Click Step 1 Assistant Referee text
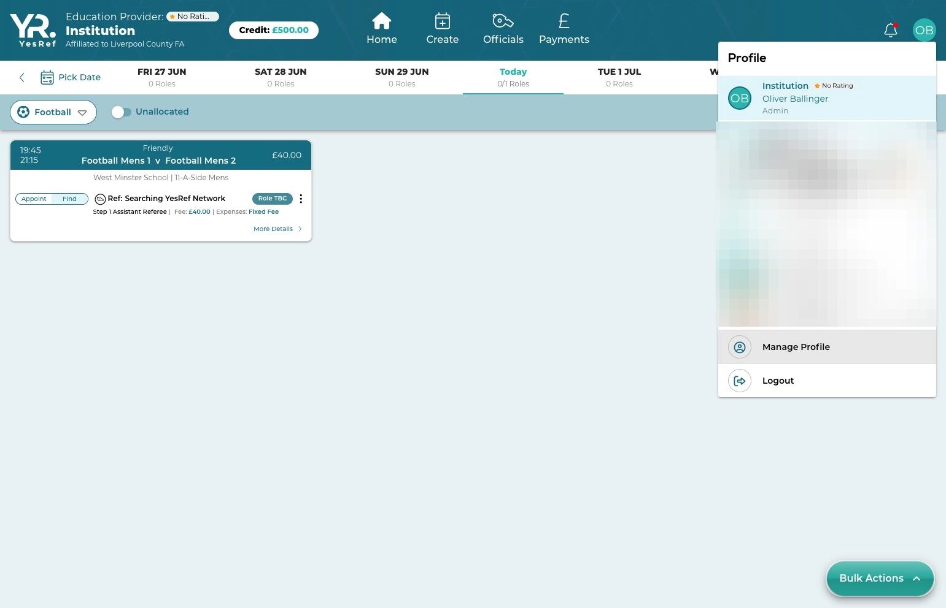The image size is (946, 608). click(130, 212)
